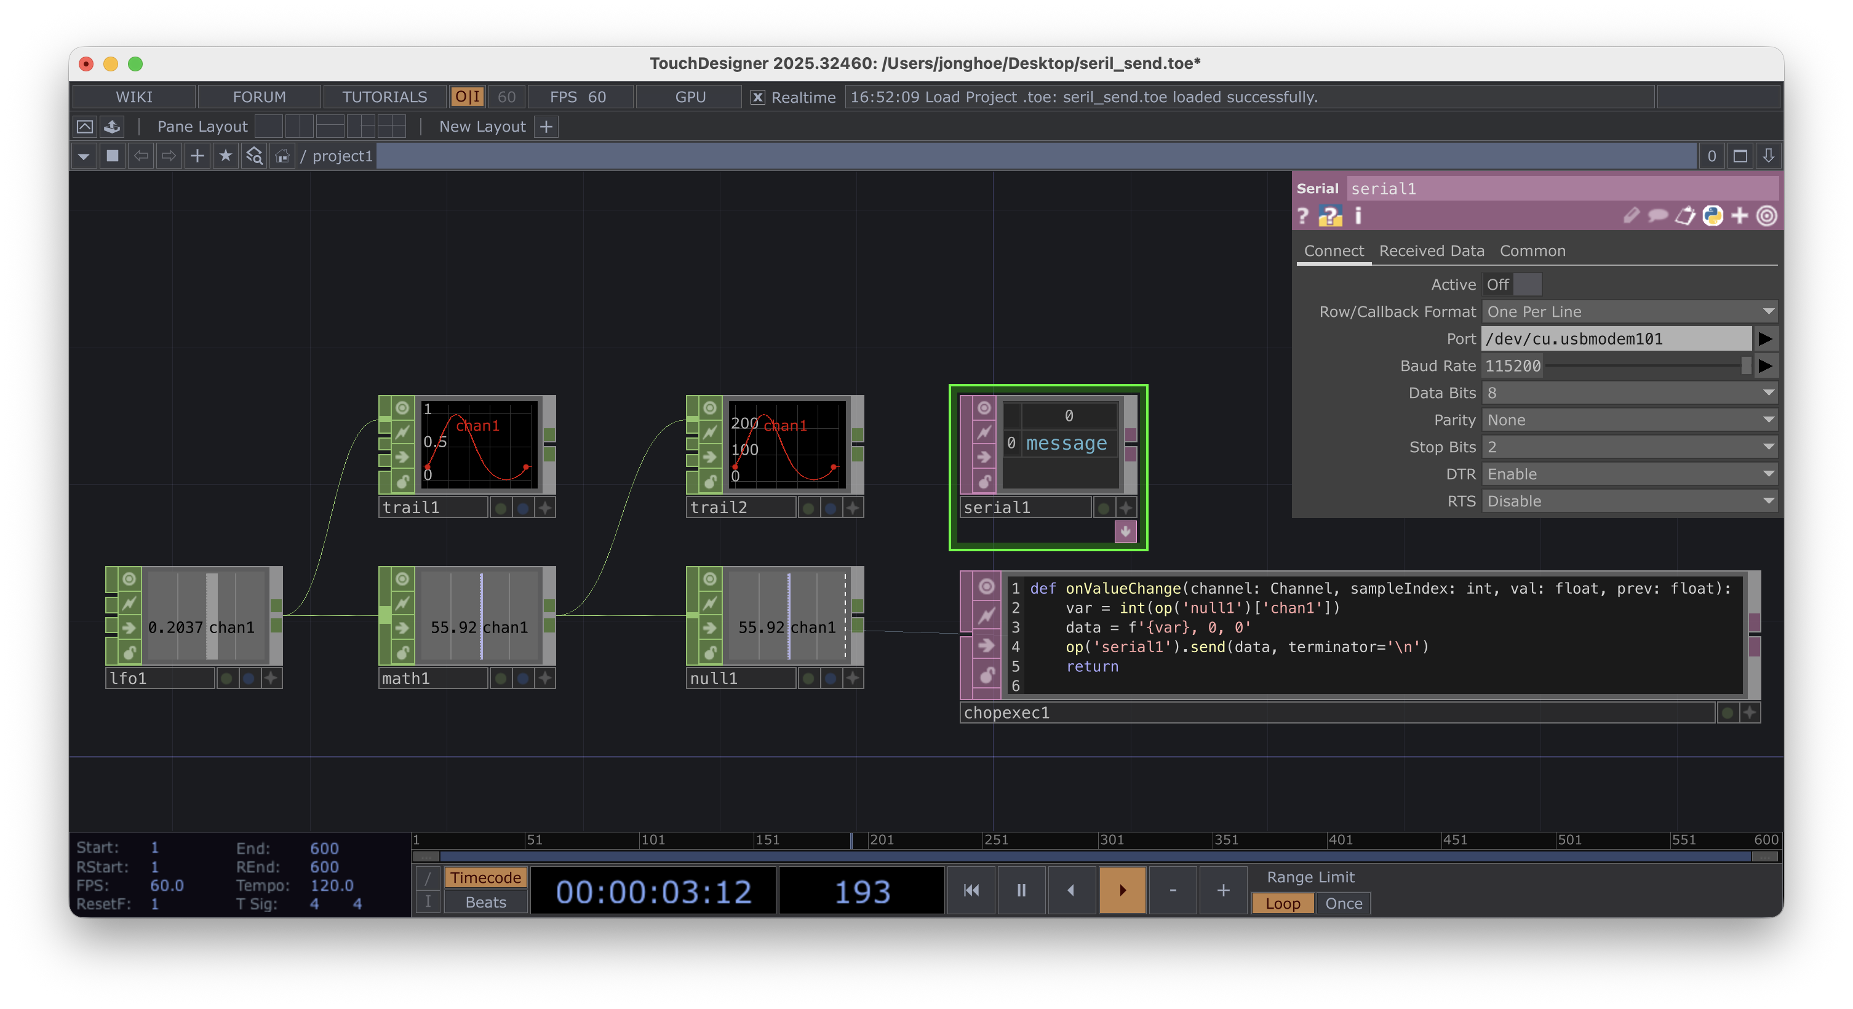Image resolution: width=1853 pixels, height=1009 pixels.
Task: Open the Parity dropdown
Action: [x=1629, y=419]
